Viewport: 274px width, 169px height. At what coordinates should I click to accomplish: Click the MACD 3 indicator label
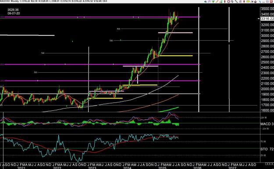point(267,124)
